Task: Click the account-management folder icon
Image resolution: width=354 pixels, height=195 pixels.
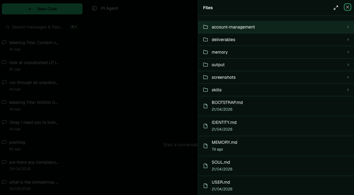Action: [206, 27]
